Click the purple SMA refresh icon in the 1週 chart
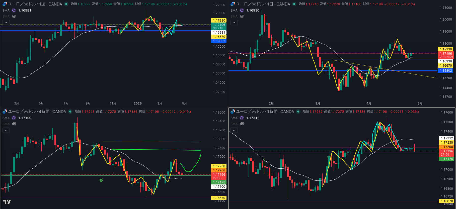The height and width of the screenshot is (209, 456). click(14, 10)
